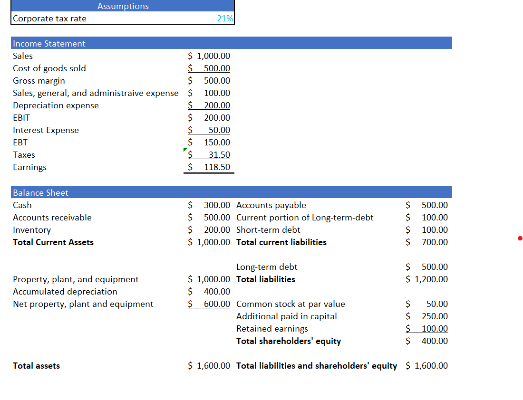Select the Long-term debt value of $500.00
This screenshot has width=523, height=400.
point(427,267)
